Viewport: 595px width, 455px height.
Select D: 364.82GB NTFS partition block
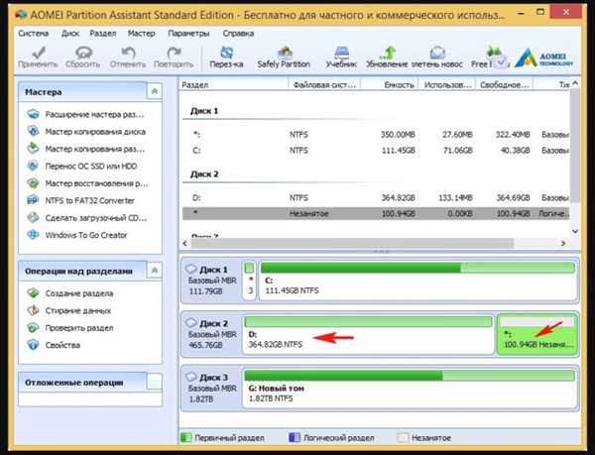[x=368, y=334]
